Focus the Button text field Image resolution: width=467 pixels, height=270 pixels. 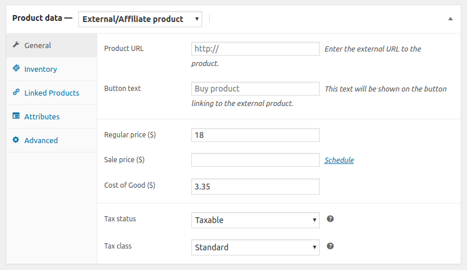pos(256,89)
